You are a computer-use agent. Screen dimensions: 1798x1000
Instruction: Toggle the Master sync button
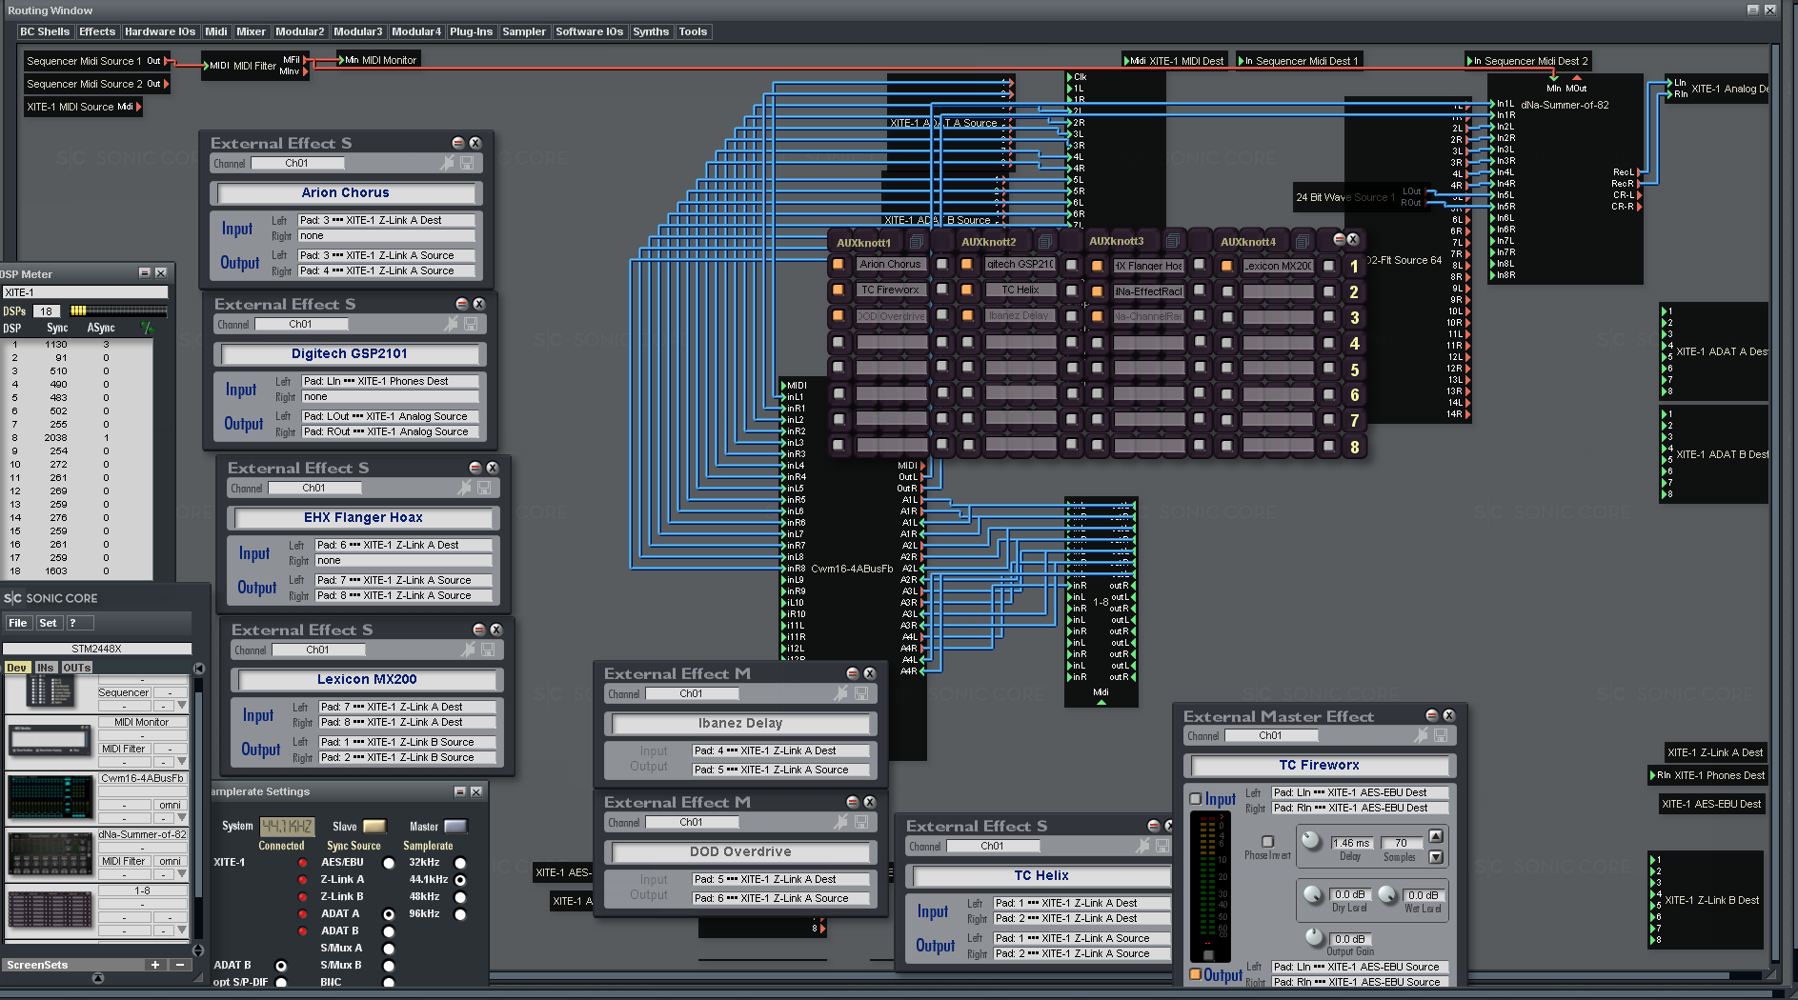coord(456,826)
